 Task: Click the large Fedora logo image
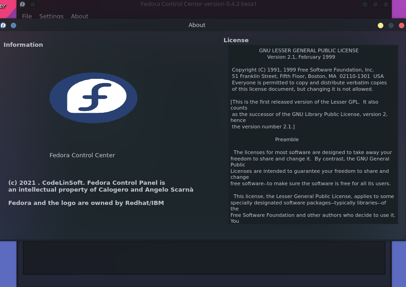93,98
